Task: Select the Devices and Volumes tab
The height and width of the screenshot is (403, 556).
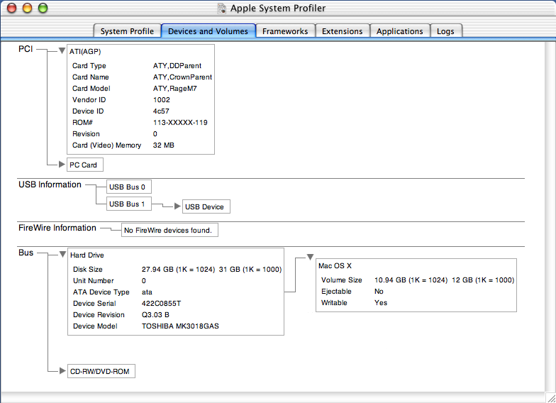Action: [x=208, y=31]
